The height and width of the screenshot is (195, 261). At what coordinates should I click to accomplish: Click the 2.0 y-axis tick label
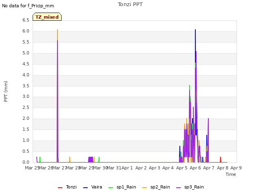26,118
